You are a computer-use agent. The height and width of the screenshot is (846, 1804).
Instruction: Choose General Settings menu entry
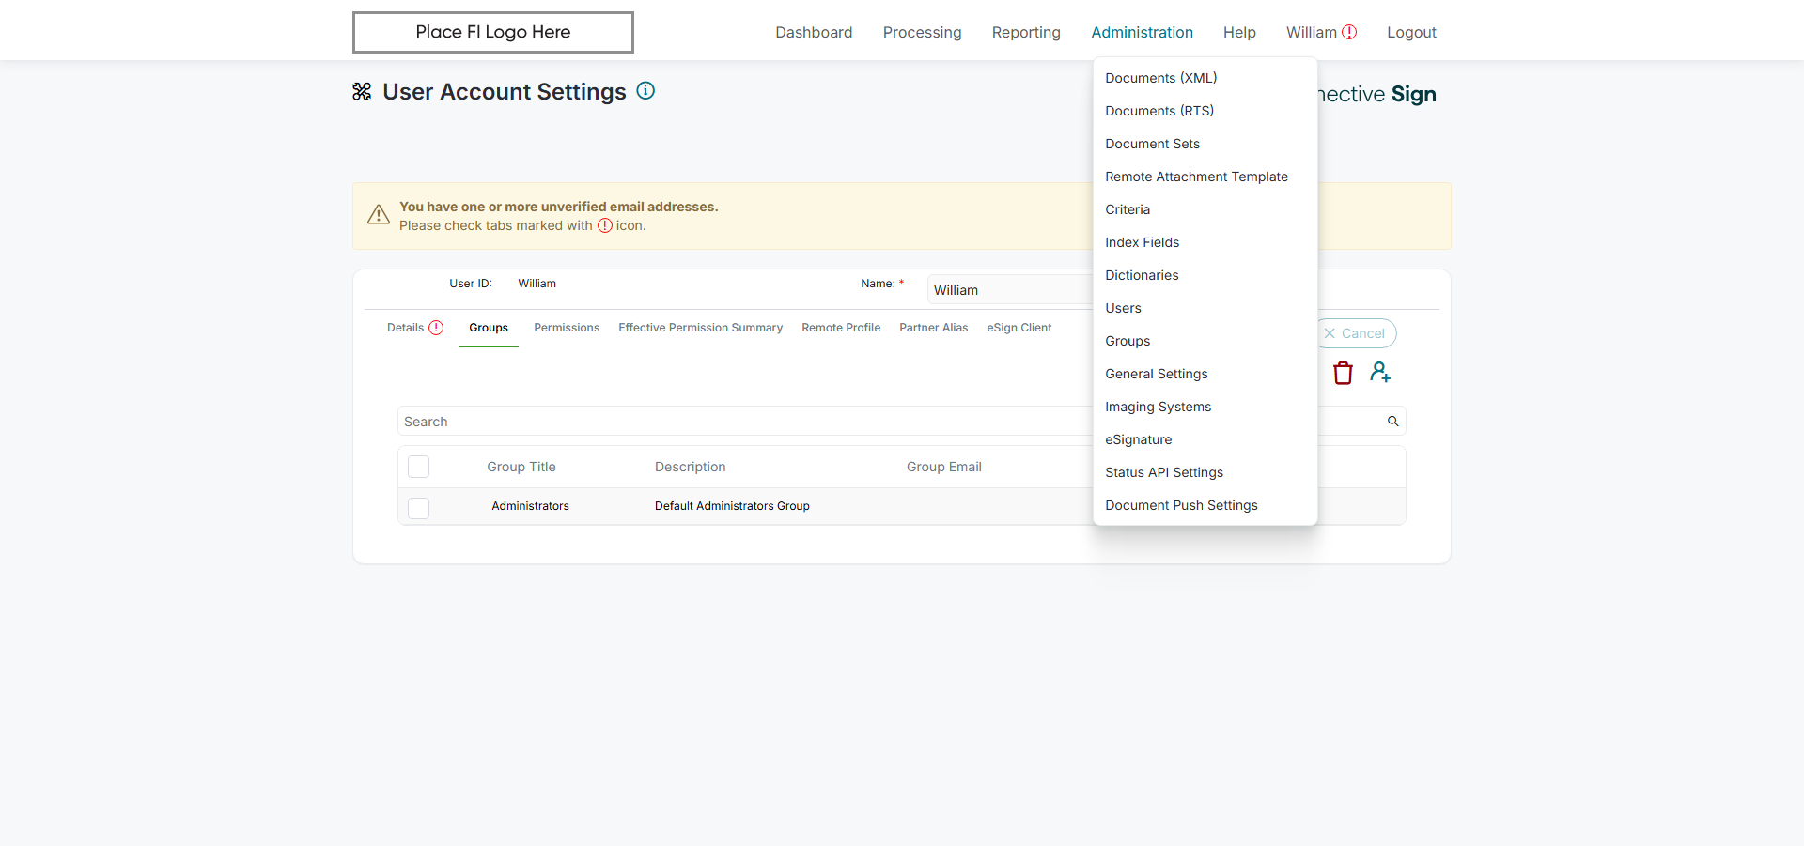[x=1156, y=374]
